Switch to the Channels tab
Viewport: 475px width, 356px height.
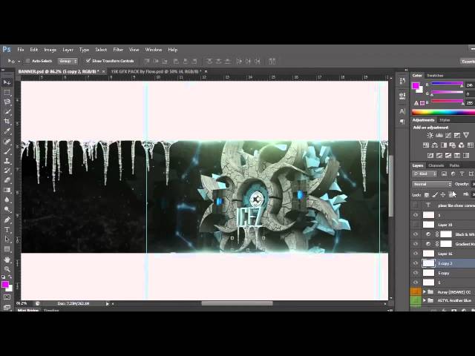click(436, 165)
